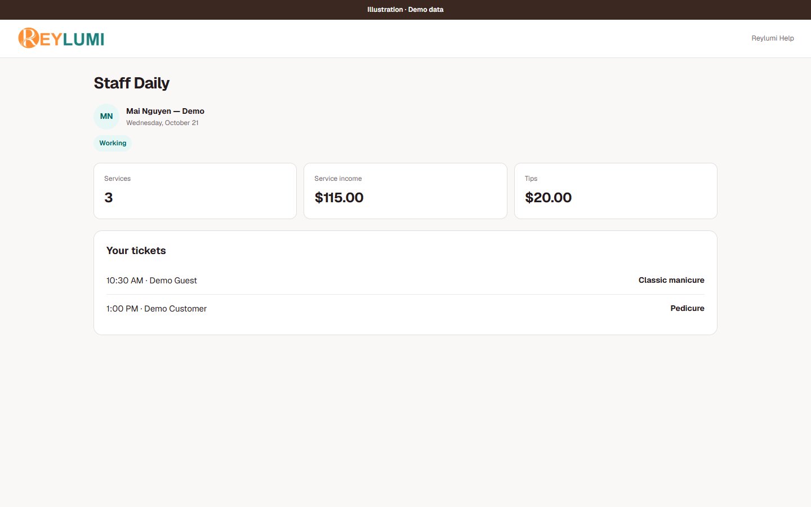Click the Illustration · Demo data banner text
This screenshot has height=507, width=811.
(405, 10)
